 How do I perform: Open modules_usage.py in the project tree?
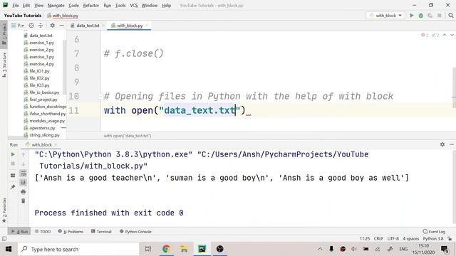47,121
